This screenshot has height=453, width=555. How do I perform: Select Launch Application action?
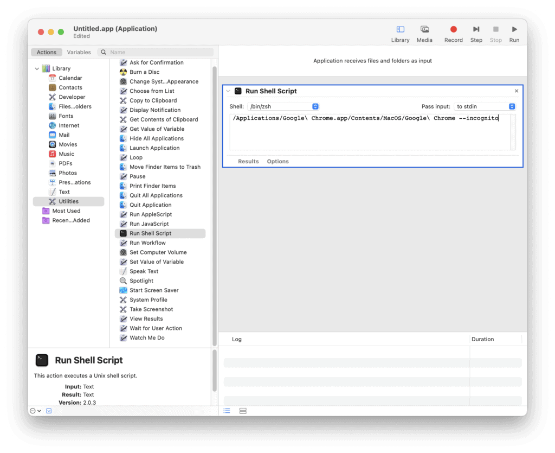(154, 148)
